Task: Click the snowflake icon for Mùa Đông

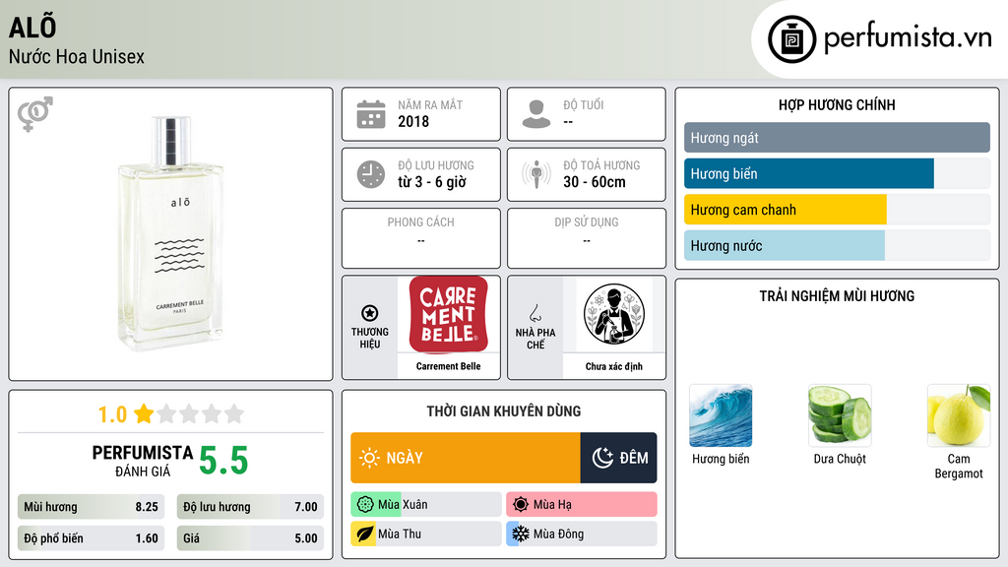Action: tap(521, 535)
